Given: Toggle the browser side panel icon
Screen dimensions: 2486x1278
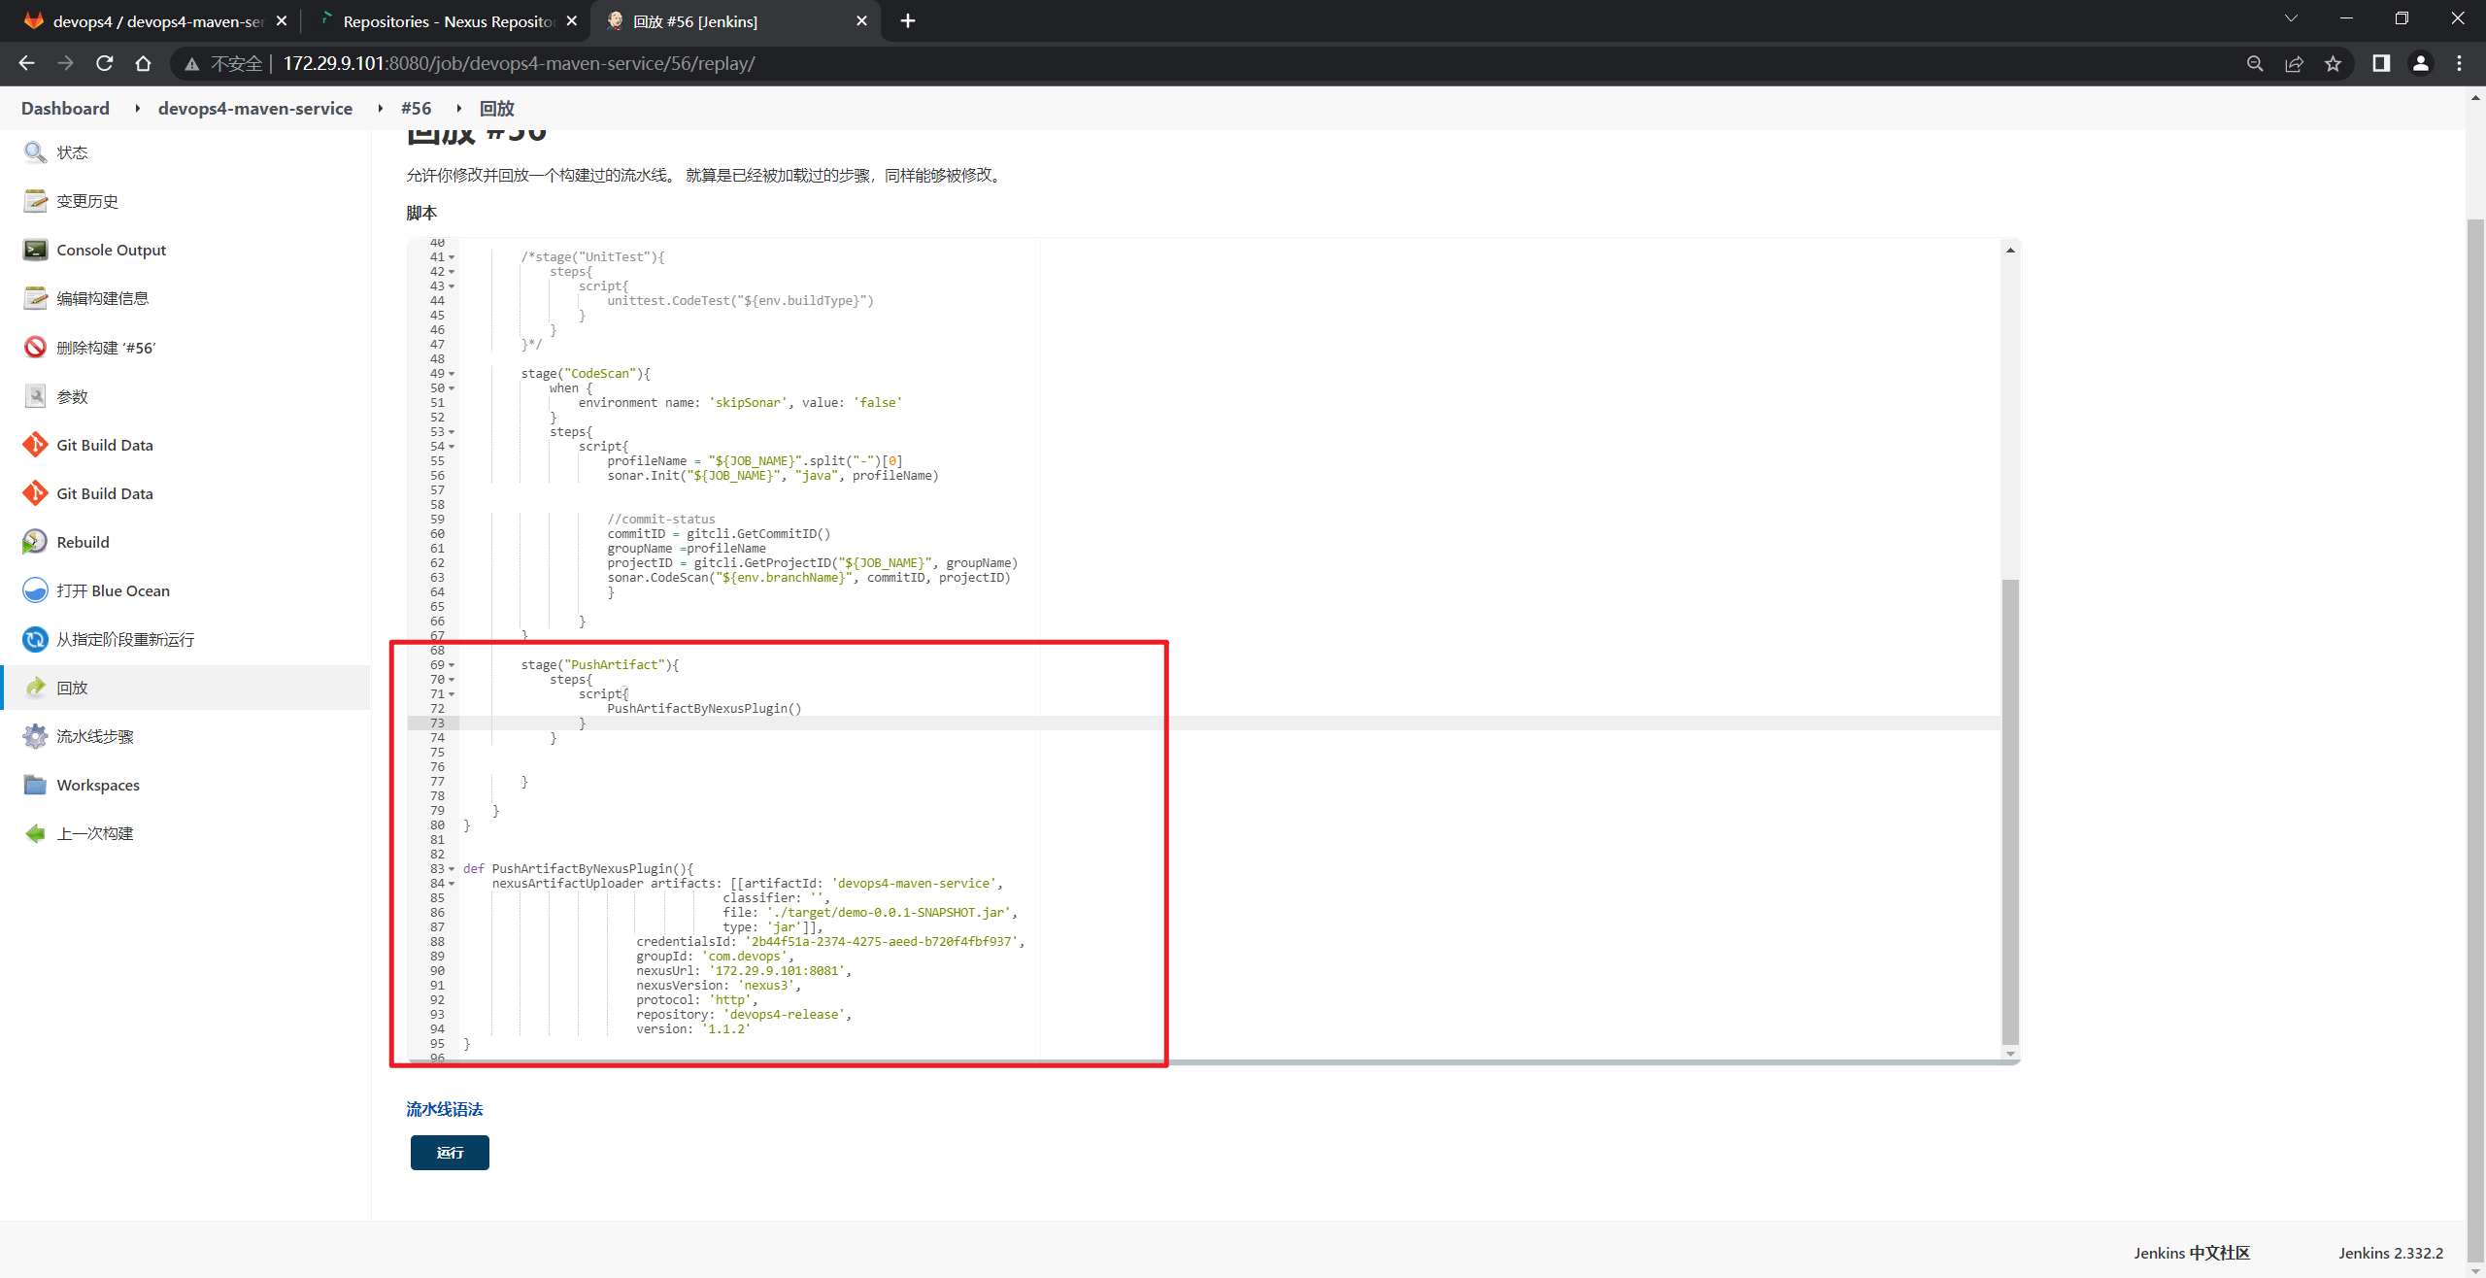Looking at the screenshot, I should click(x=2381, y=63).
